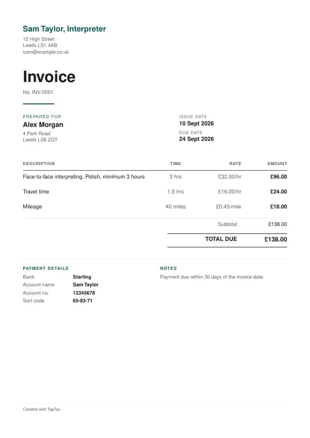Viewport: 310px width, 438px height.
Task: Click the 'Account no.' label
Action: coord(36,293)
